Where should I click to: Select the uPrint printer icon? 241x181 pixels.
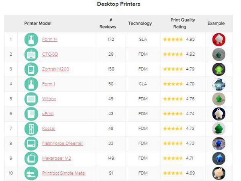(31, 114)
